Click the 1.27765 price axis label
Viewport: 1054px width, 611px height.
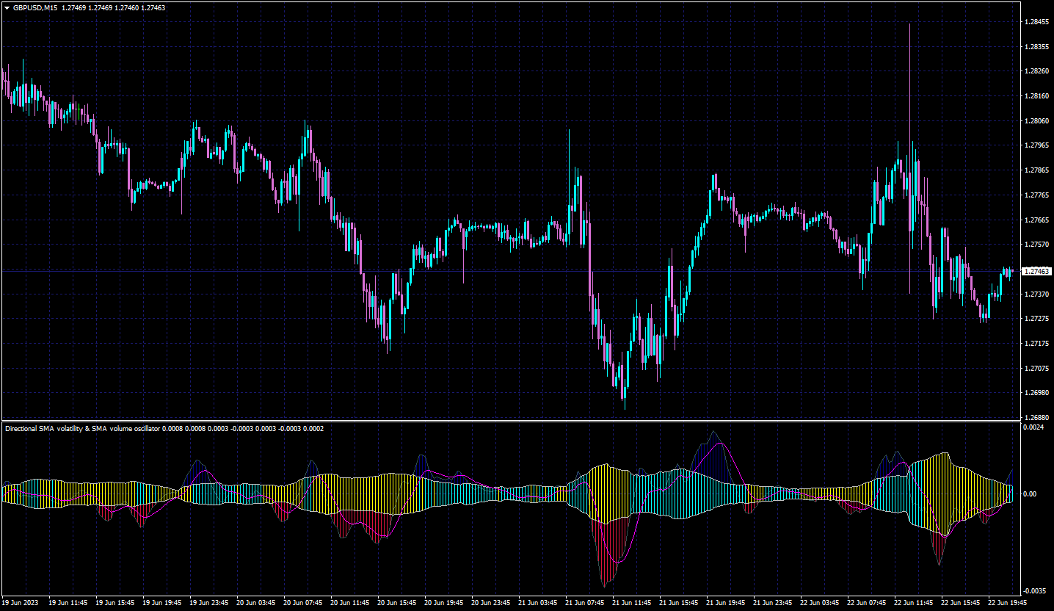1036,195
